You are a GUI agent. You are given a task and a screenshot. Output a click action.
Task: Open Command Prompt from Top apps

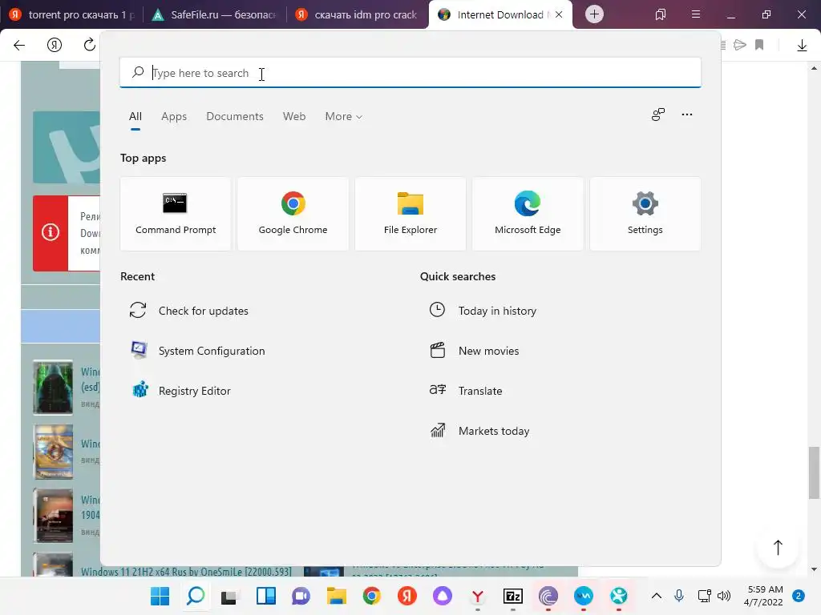[176, 214]
